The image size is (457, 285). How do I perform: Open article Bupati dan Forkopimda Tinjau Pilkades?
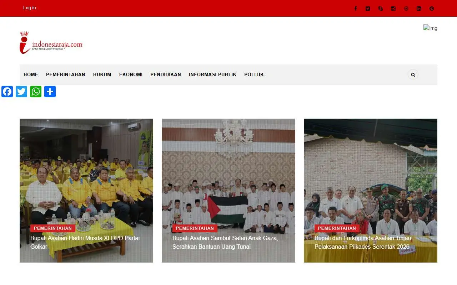[x=363, y=242]
